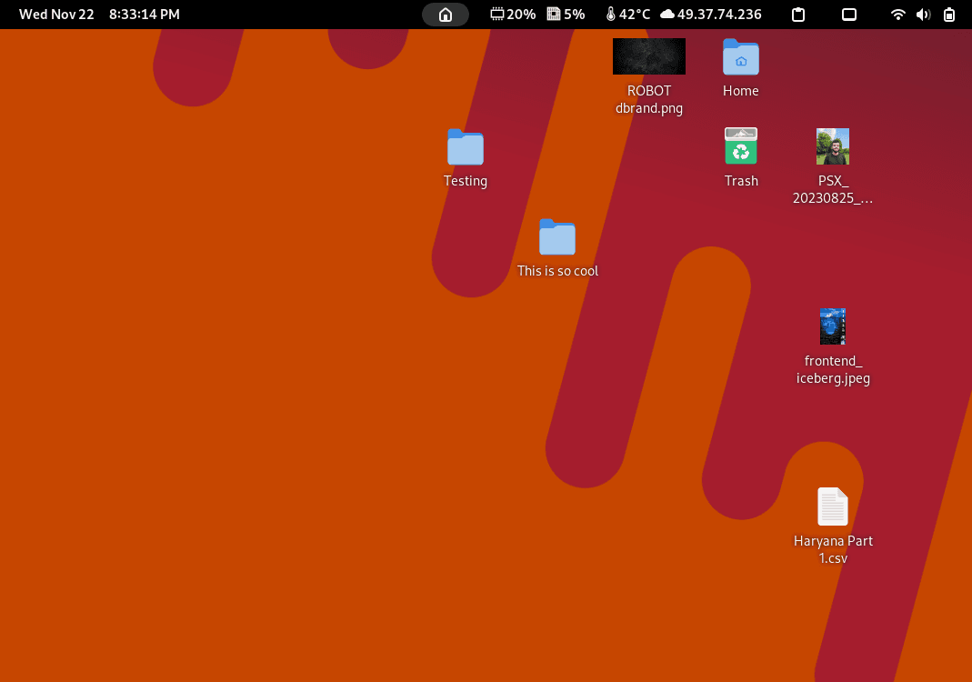
Task: Click the 'Home' label text
Action: pyautogui.click(x=741, y=91)
